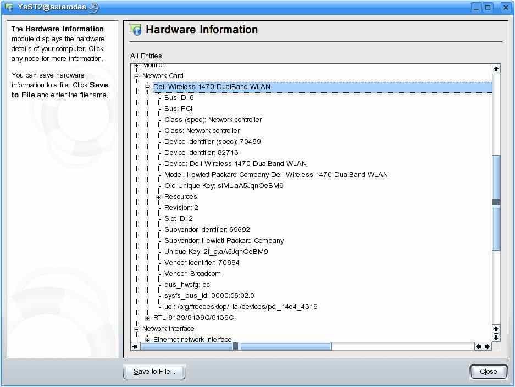Click the YaST2 title bar icon
515x387 pixels.
point(9,7)
